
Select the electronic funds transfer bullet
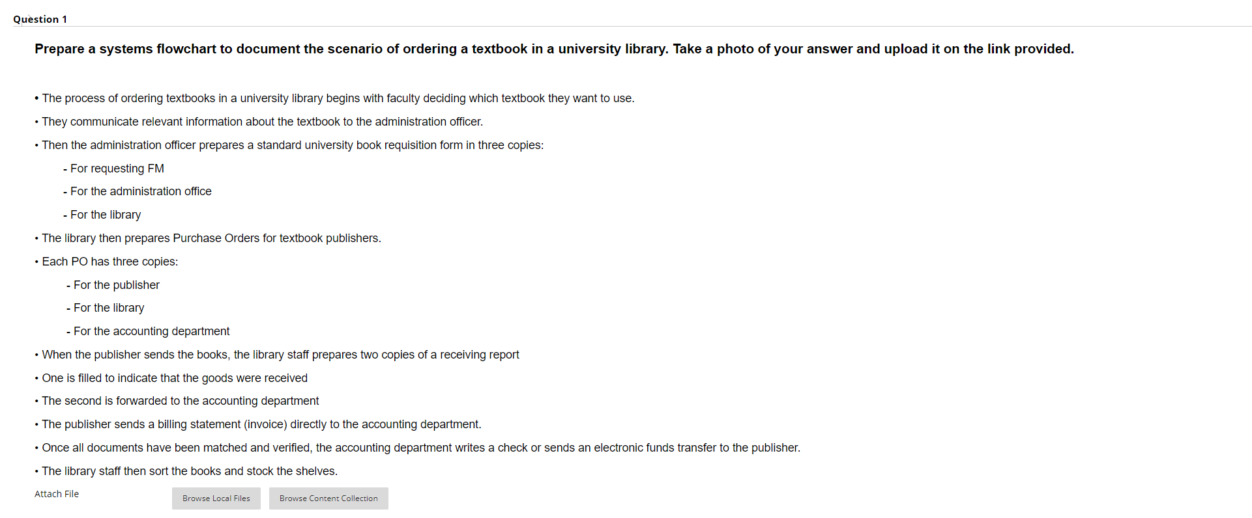(x=417, y=448)
